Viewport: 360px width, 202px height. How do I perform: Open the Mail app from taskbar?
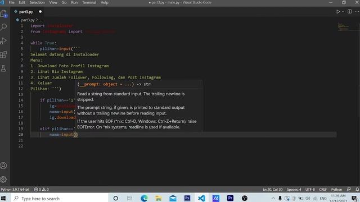(x=173, y=198)
